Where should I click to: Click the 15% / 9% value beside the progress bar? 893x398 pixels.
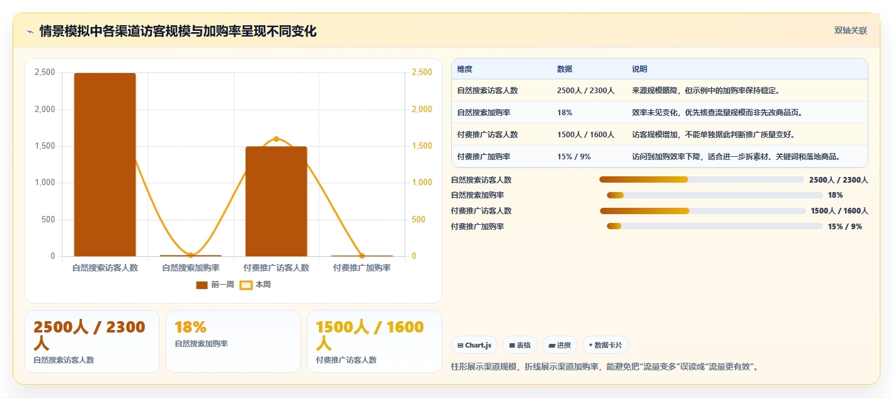coord(844,226)
